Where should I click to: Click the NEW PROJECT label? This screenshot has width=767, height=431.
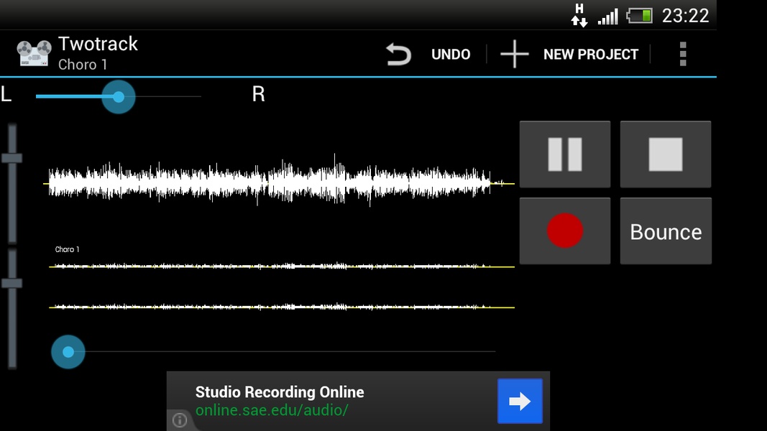[590, 55]
